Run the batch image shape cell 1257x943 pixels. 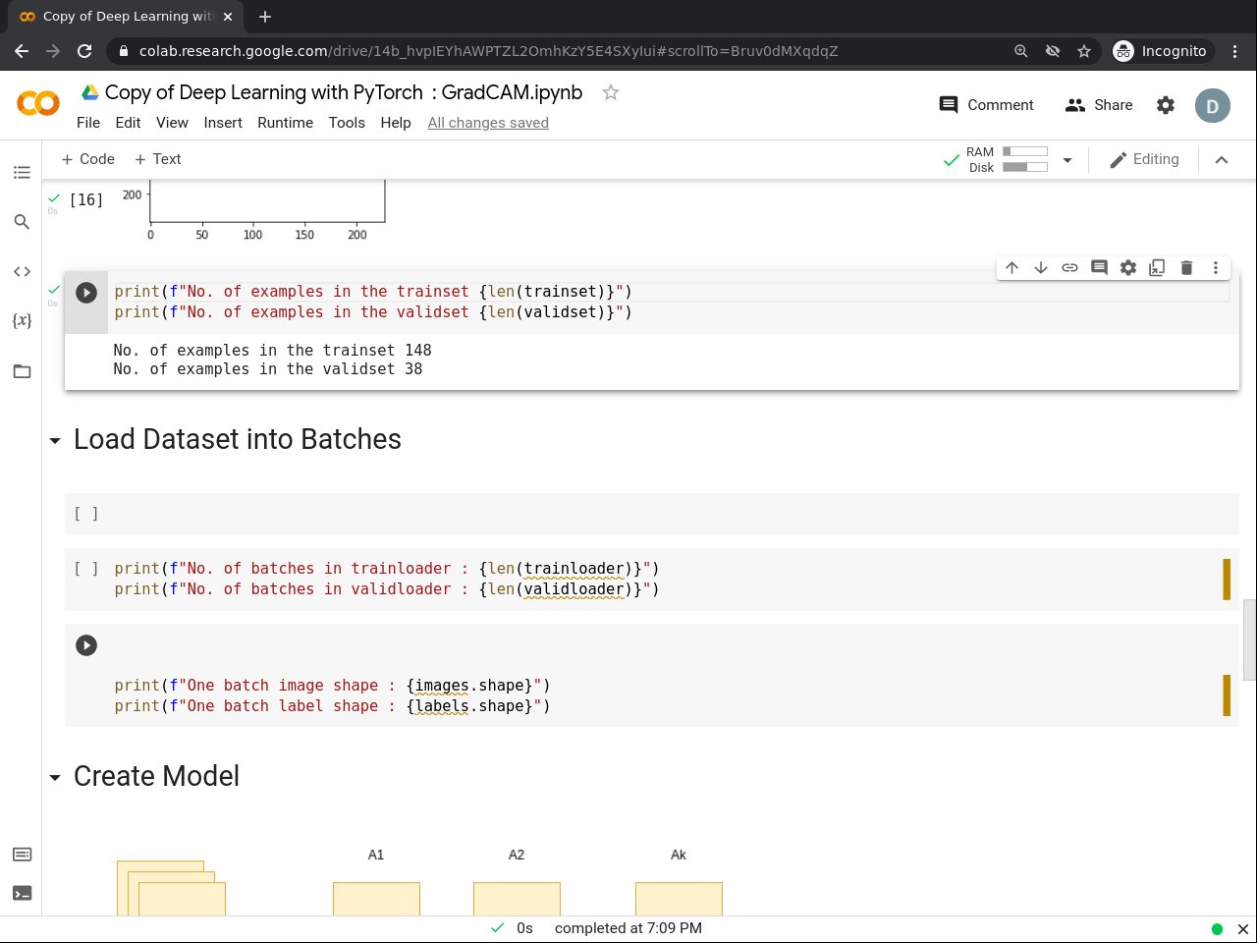(x=86, y=645)
